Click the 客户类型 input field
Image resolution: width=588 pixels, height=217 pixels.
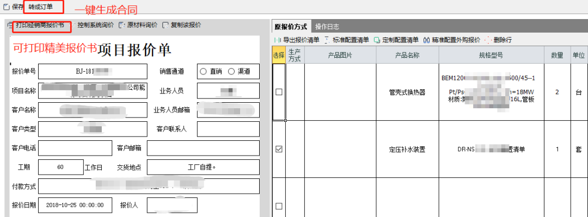click(x=93, y=129)
